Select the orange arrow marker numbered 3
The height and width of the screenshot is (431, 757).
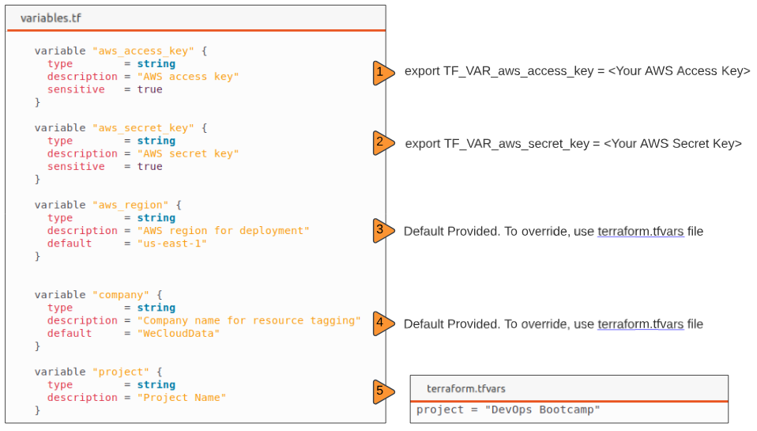coord(382,231)
